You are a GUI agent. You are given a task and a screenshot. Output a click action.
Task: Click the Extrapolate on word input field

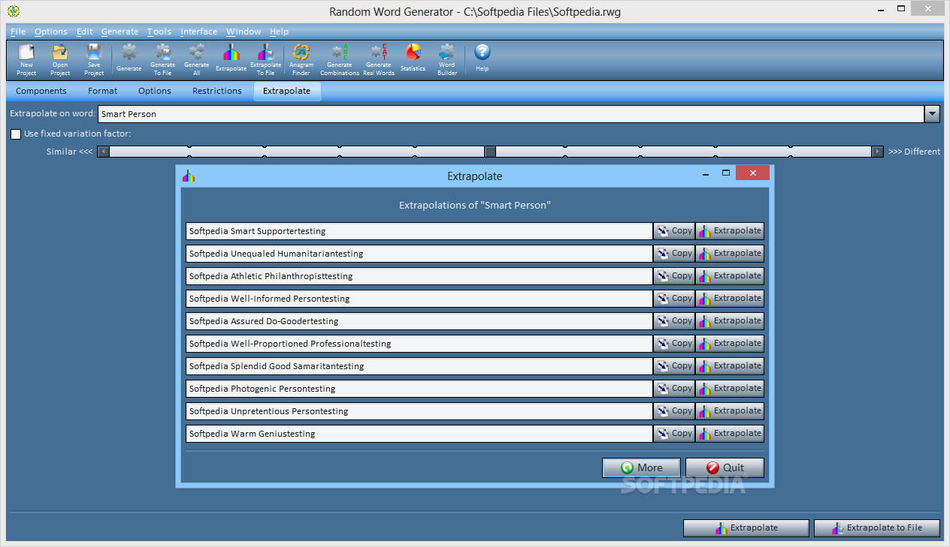click(511, 114)
